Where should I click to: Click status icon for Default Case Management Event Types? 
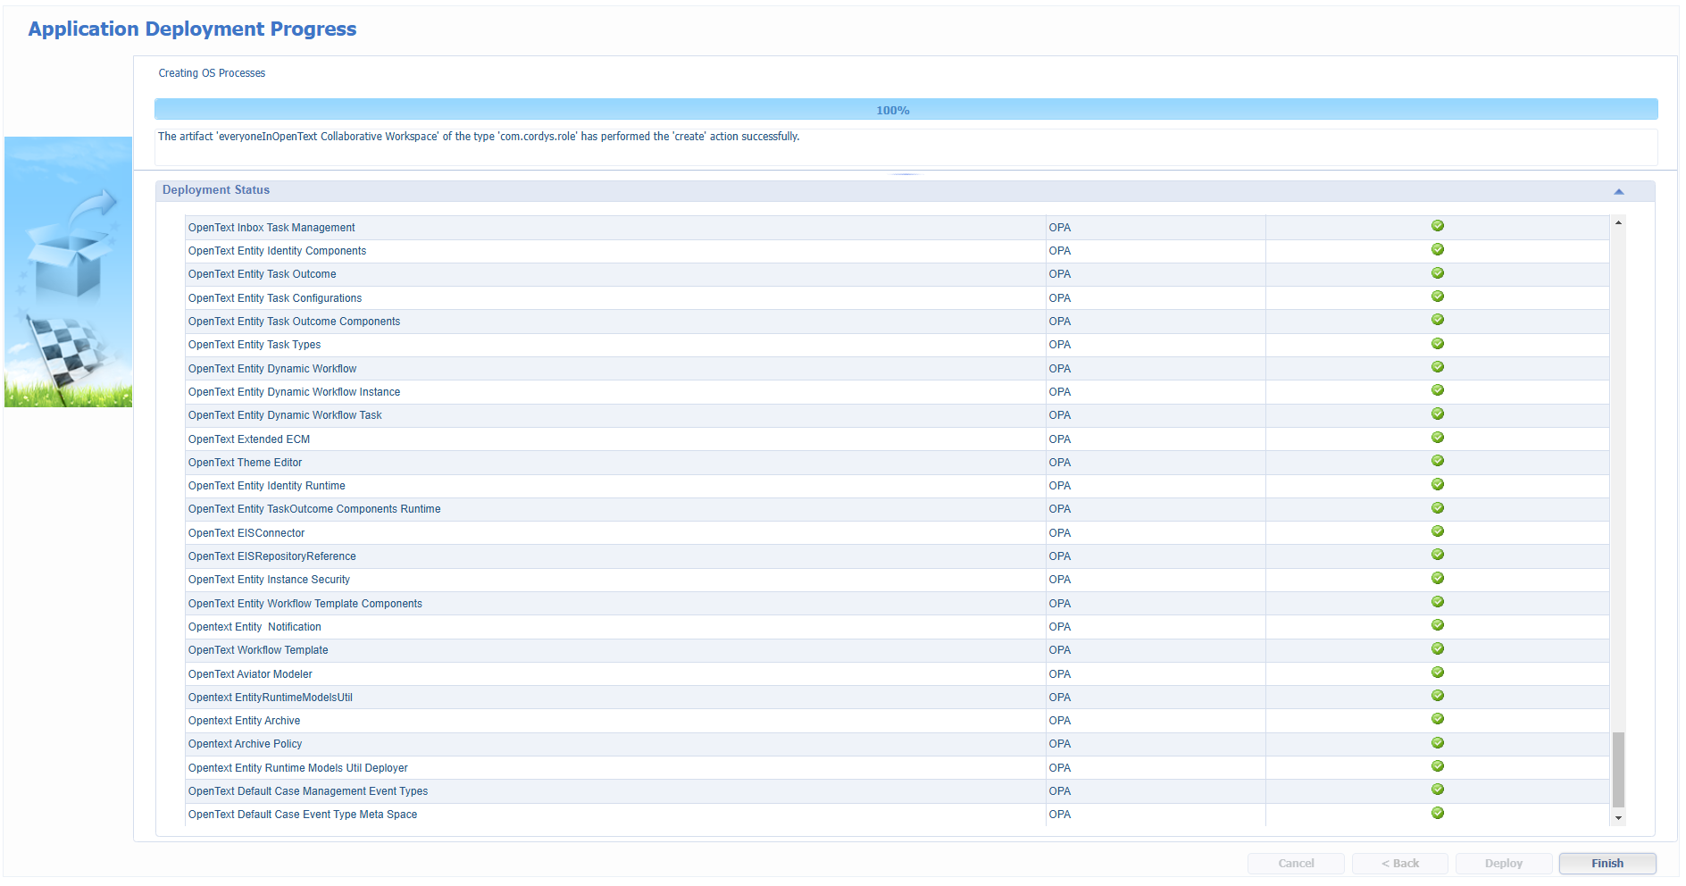coord(1438,790)
